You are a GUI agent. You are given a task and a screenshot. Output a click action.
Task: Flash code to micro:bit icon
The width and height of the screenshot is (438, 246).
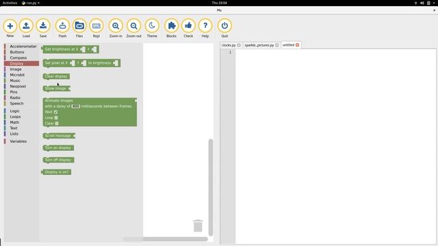pyautogui.click(x=62, y=26)
